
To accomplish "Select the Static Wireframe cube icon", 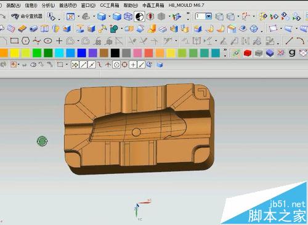I will pos(128,17).
